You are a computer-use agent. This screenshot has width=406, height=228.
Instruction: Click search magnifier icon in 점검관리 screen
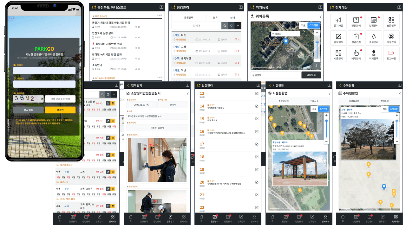225,26
